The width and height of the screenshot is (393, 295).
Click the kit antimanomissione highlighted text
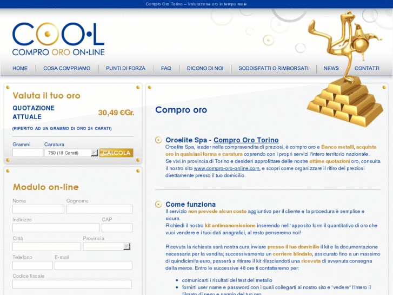click(230, 226)
